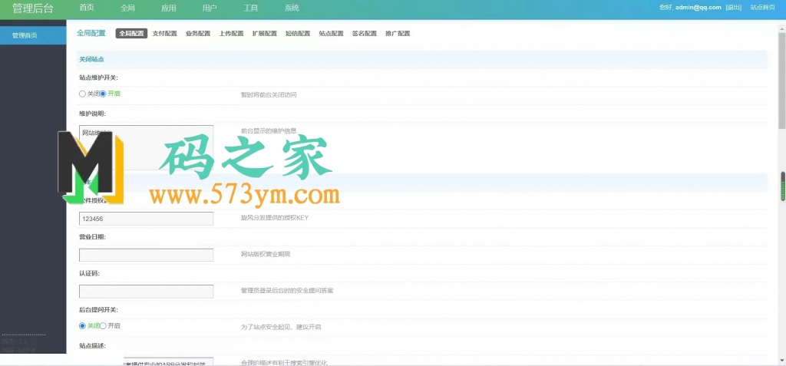Click hint text 网站版权营业期限
This screenshot has height=366, width=786.
tap(265, 254)
